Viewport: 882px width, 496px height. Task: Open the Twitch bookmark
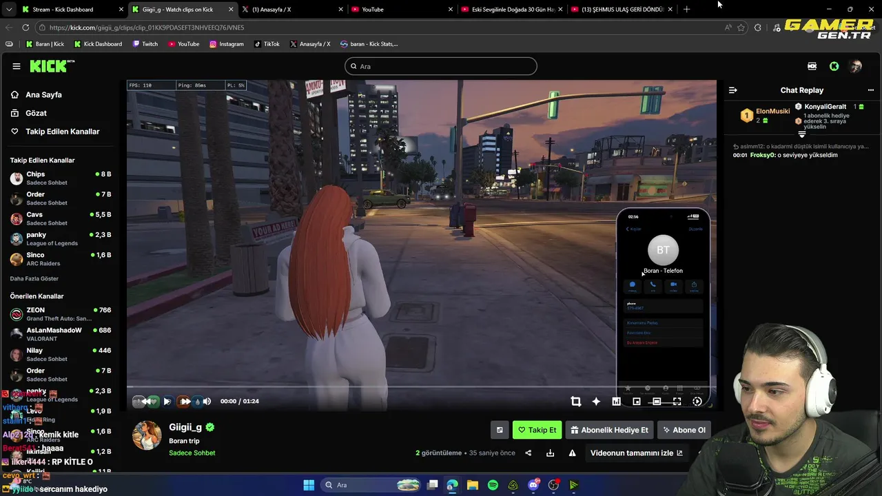click(x=145, y=44)
